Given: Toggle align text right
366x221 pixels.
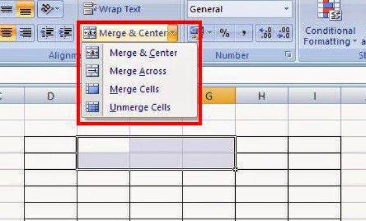Looking at the screenshot, I should coord(25,33).
